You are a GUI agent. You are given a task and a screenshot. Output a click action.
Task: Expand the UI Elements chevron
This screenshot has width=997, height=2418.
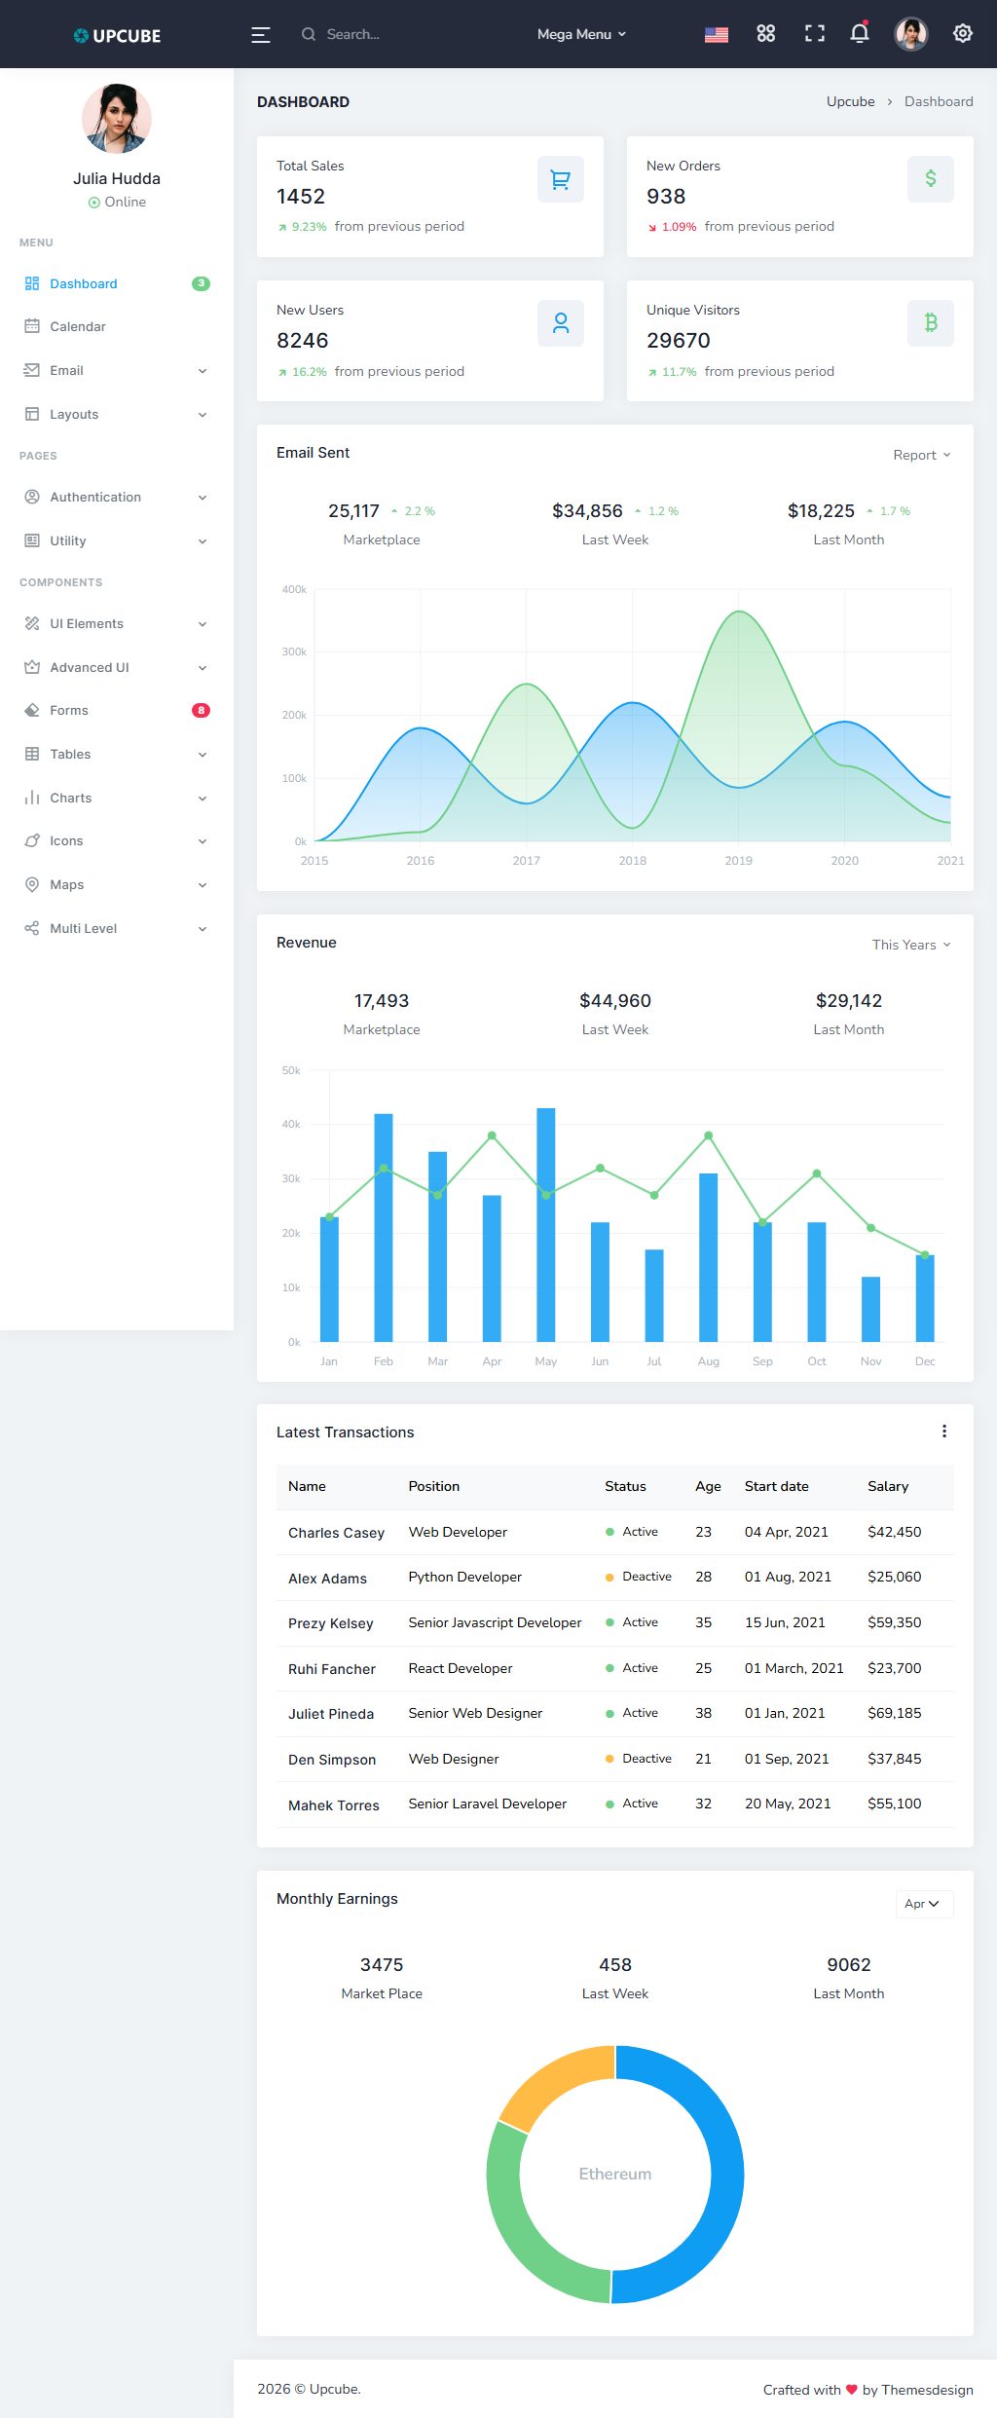click(203, 624)
